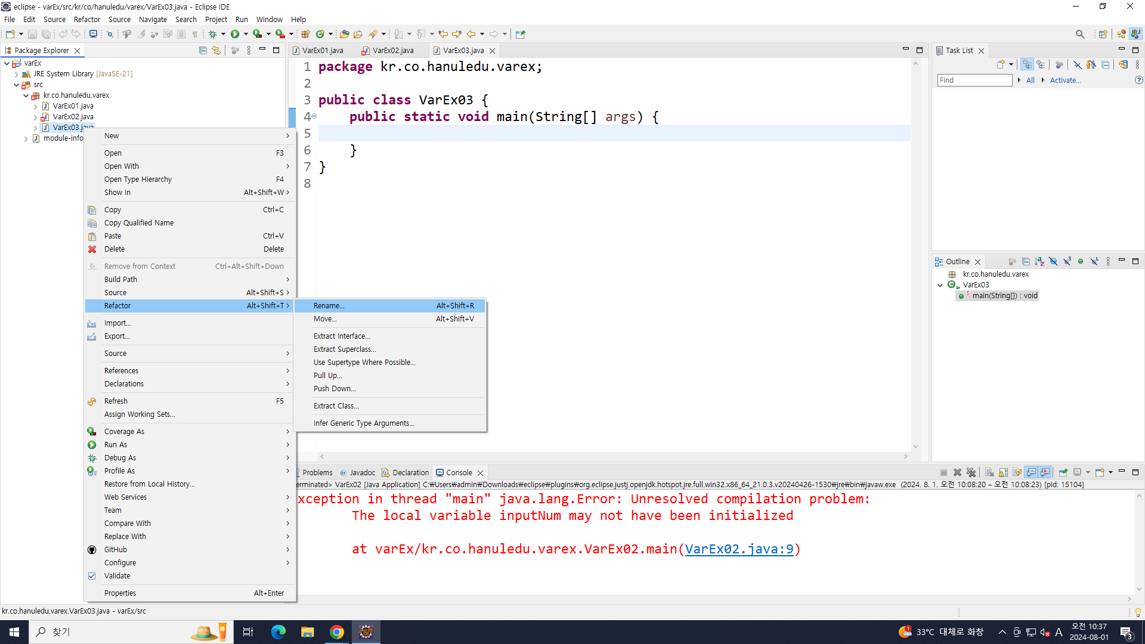Click the green Run toolbar button
Viewport: 1145px width, 644px height.
235,34
